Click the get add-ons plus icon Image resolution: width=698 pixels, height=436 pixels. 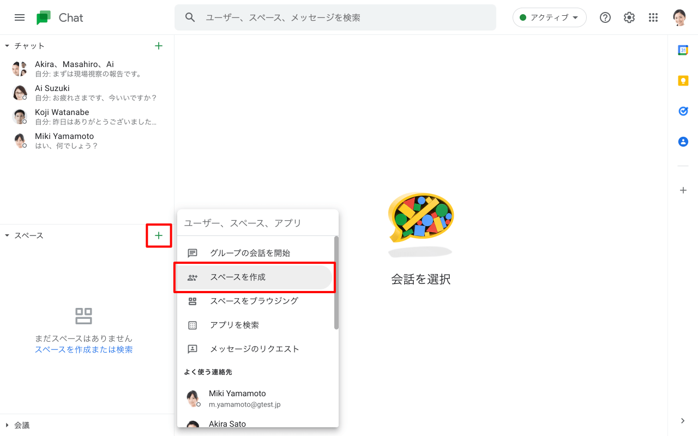683,190
